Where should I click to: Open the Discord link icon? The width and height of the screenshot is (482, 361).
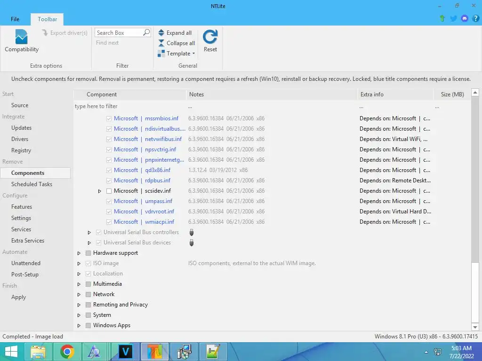[x=465, y=18]
